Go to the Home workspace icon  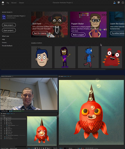click(x=3, y=2)
